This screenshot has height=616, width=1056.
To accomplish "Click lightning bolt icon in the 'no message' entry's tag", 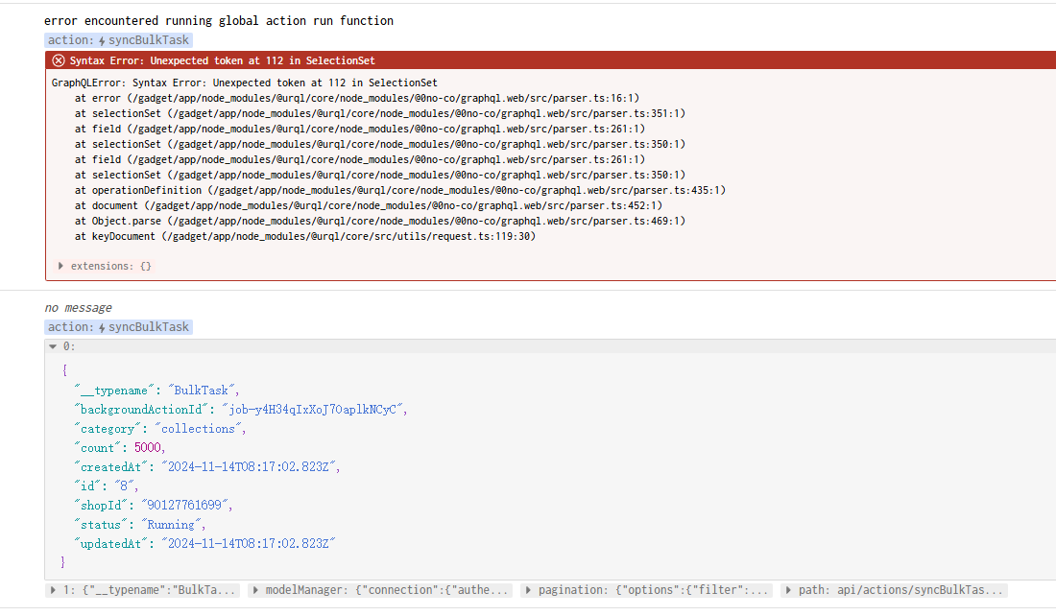I will pos(101,327).
